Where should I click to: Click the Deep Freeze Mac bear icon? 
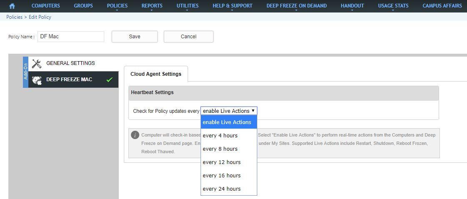tap(37, 80)
